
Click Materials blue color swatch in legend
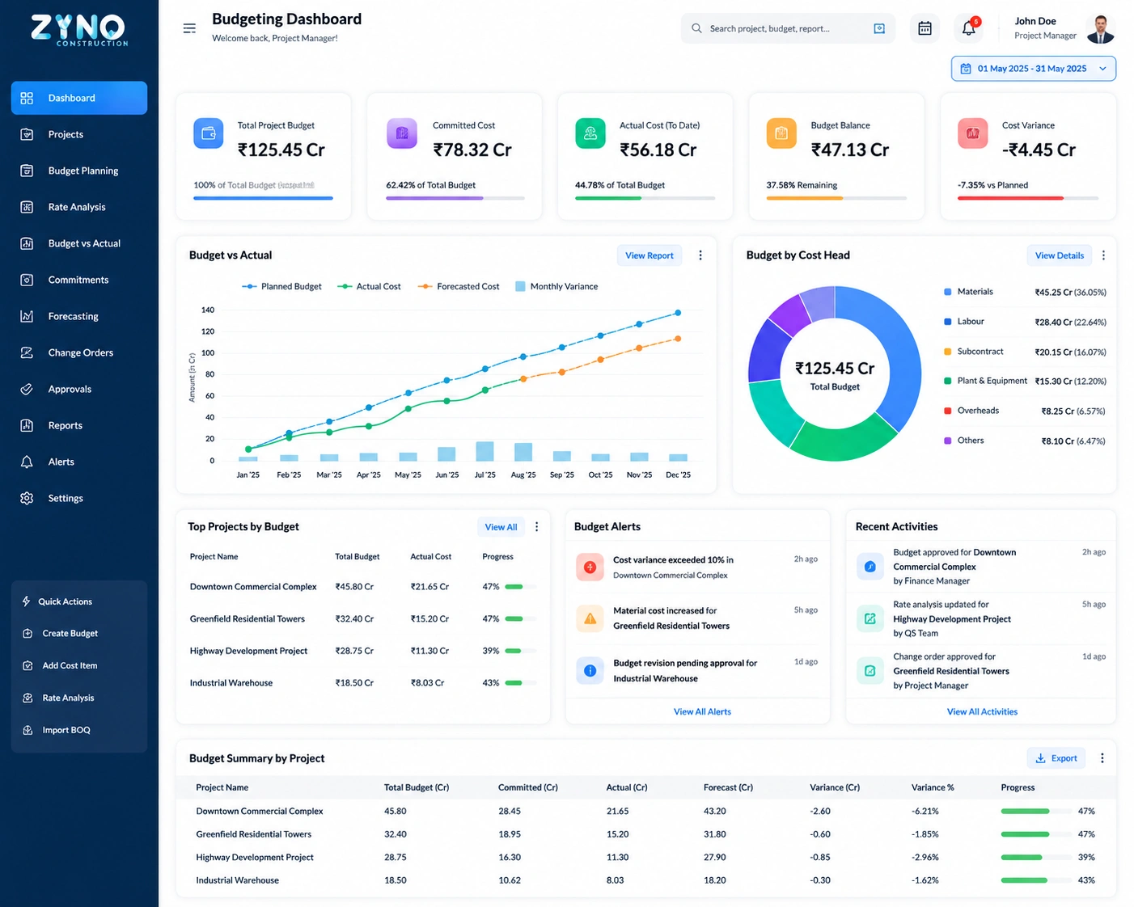[x=948, y=292]
